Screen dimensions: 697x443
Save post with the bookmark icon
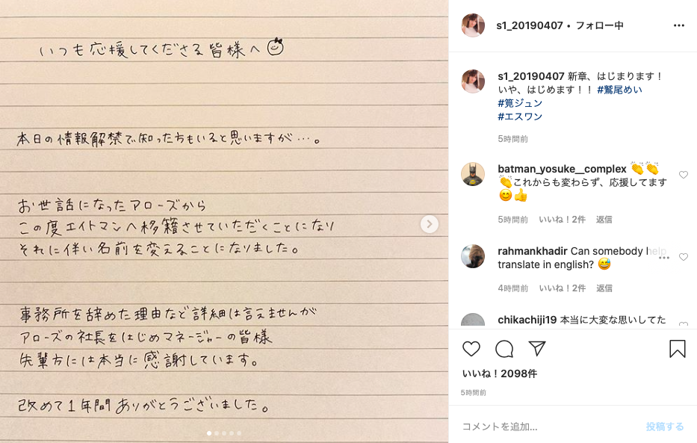678,349
